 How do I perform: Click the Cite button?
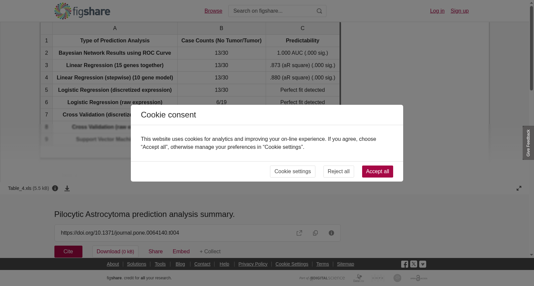coord(68,252)
